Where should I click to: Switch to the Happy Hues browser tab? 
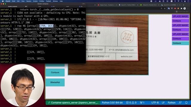coord(107,5)
